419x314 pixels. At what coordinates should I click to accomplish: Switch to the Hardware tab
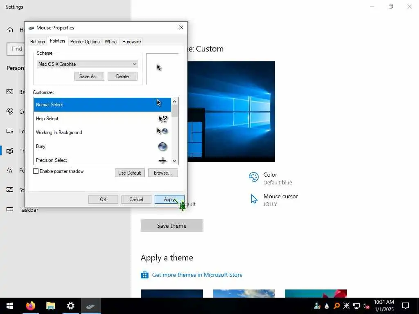point(131,42)
